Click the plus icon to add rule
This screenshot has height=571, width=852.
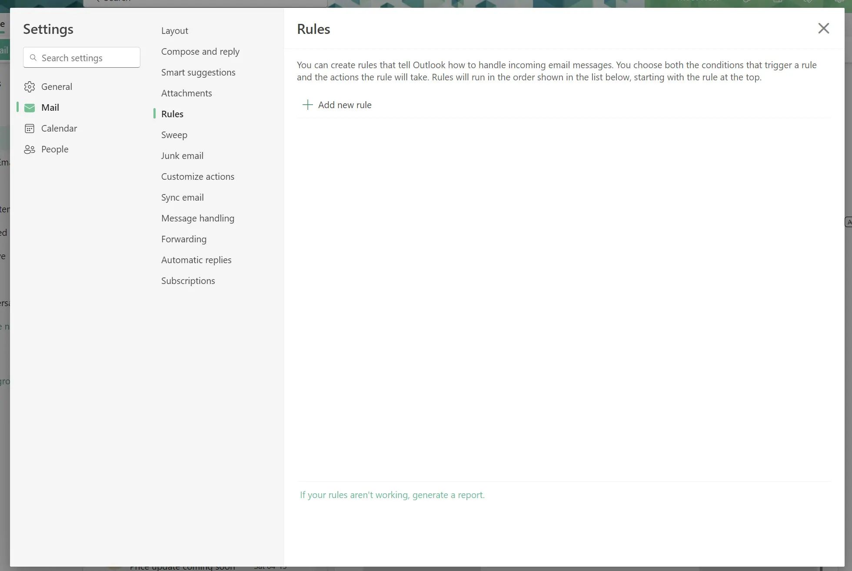(x=307, y=105)
